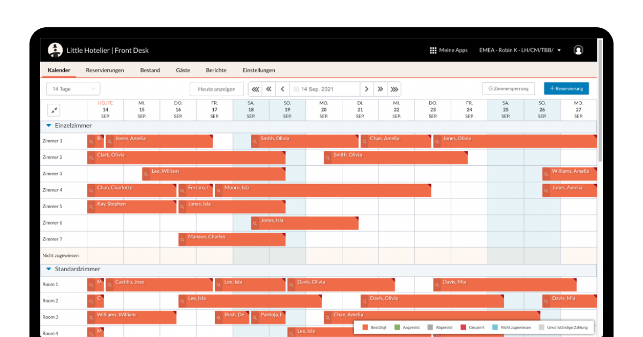Jump forward with the double right arrow
The width and height of the screenshot is (643, 337).
380,89
